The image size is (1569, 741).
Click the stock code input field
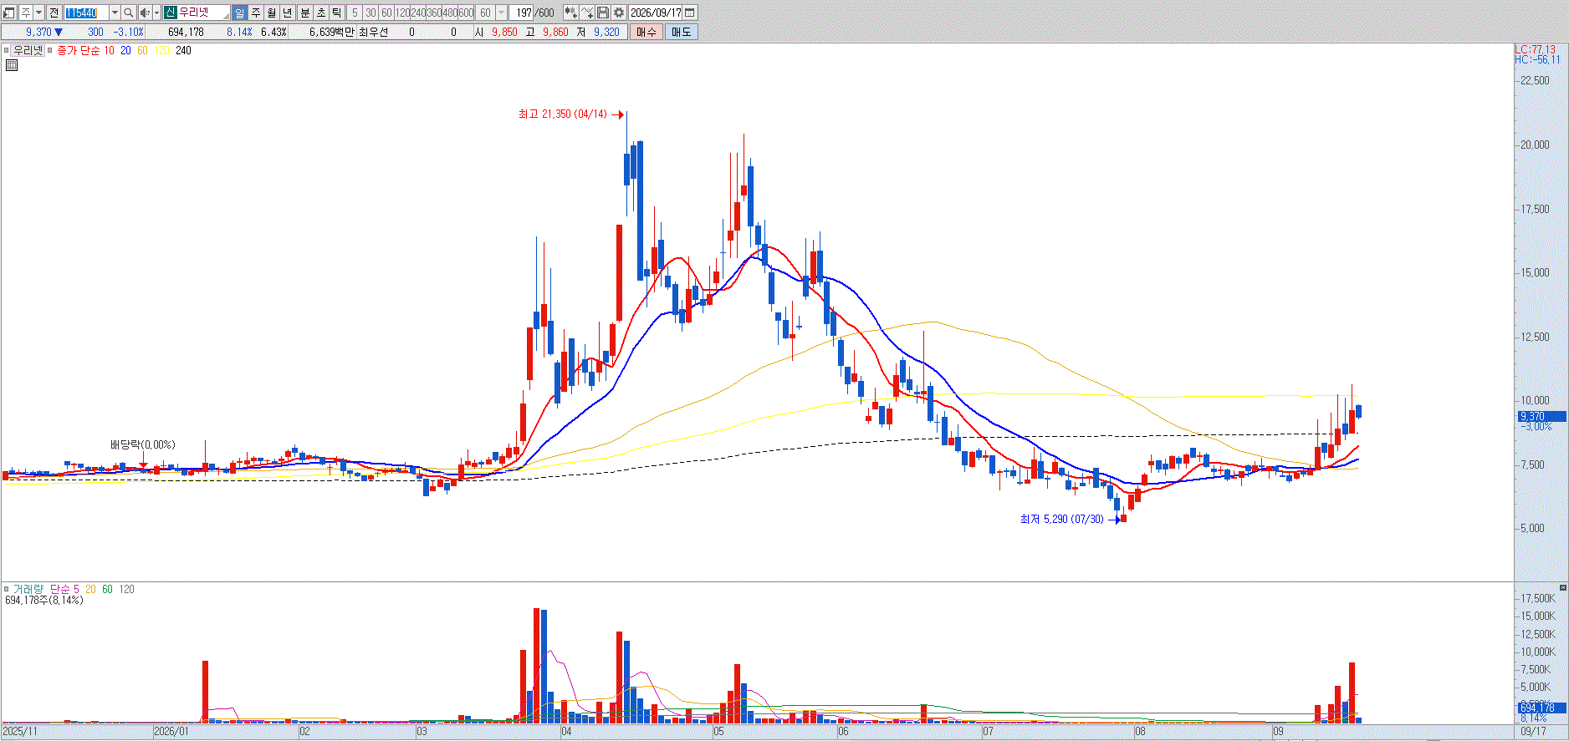[x=87, y=13]
